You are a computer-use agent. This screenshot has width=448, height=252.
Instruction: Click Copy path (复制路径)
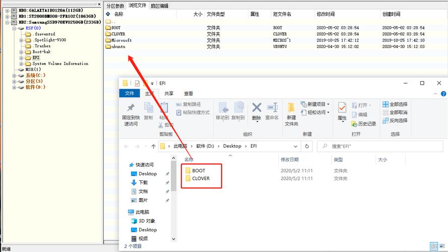[x=188, y=104]
